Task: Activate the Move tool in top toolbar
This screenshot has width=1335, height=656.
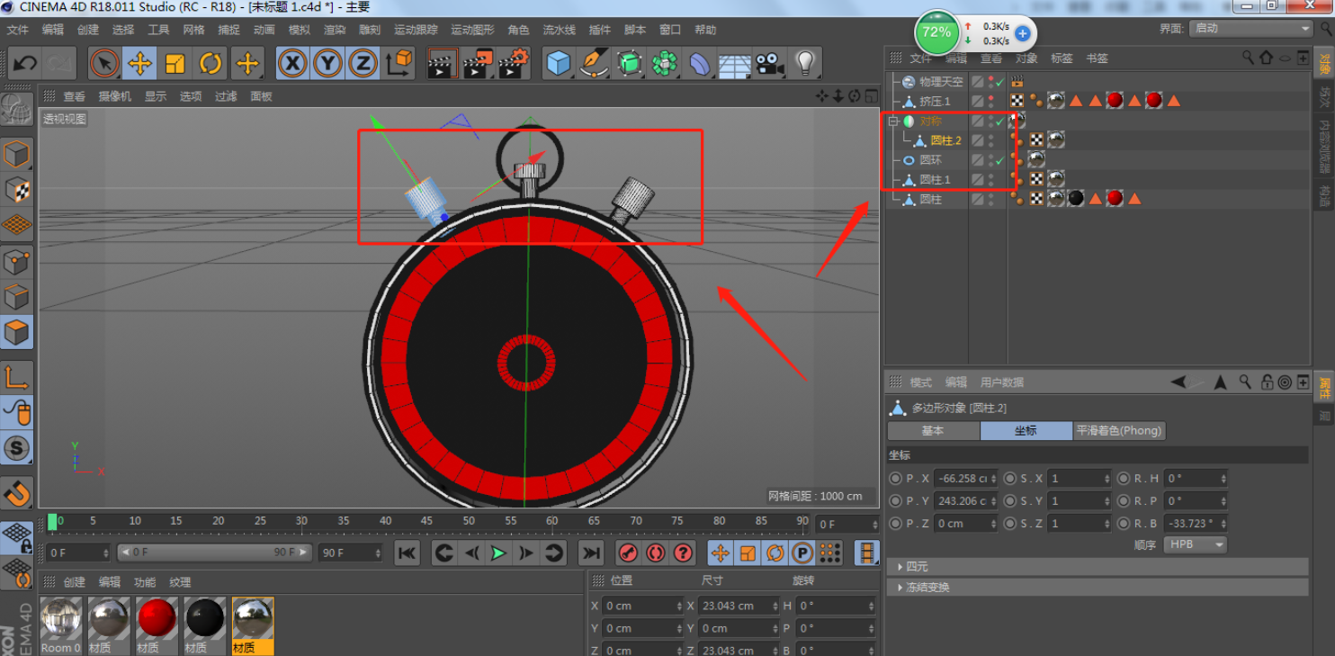Action: 139,64
